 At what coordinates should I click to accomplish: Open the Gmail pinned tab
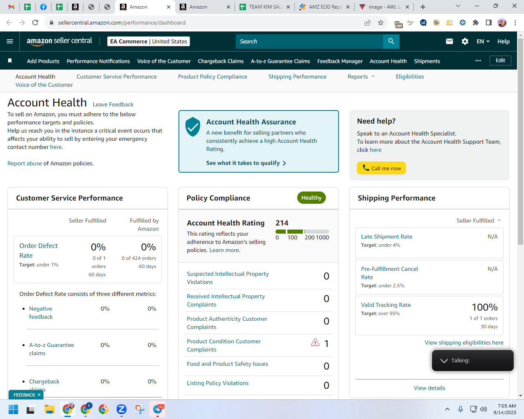coord(11,7)
